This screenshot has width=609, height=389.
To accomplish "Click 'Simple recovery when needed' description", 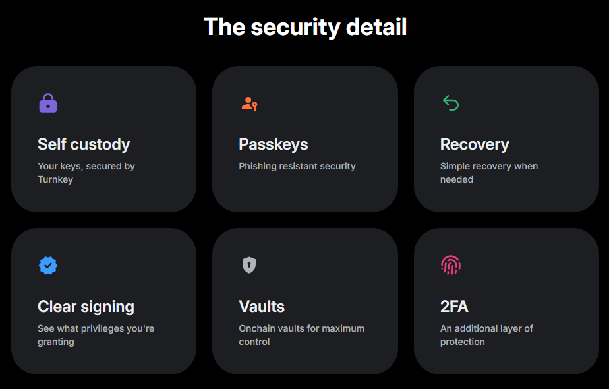I will pos(489,173).
